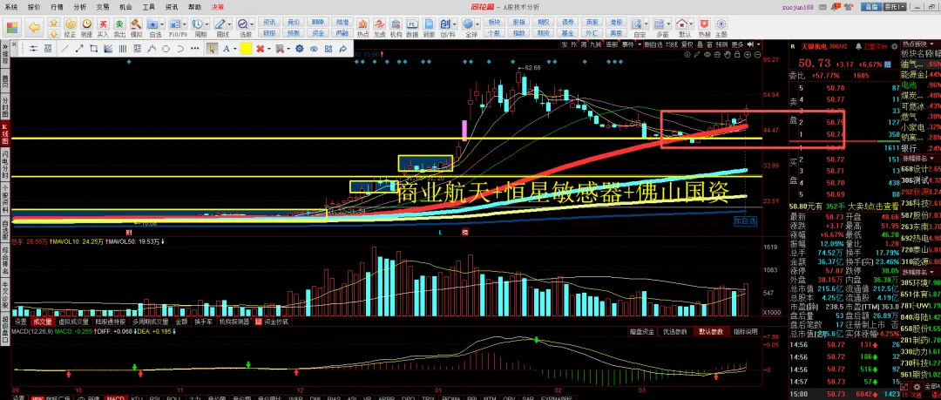The width and height of the screenshot is (941, 400).
Task: Select the straight line drawing tool
Action: 64,49
